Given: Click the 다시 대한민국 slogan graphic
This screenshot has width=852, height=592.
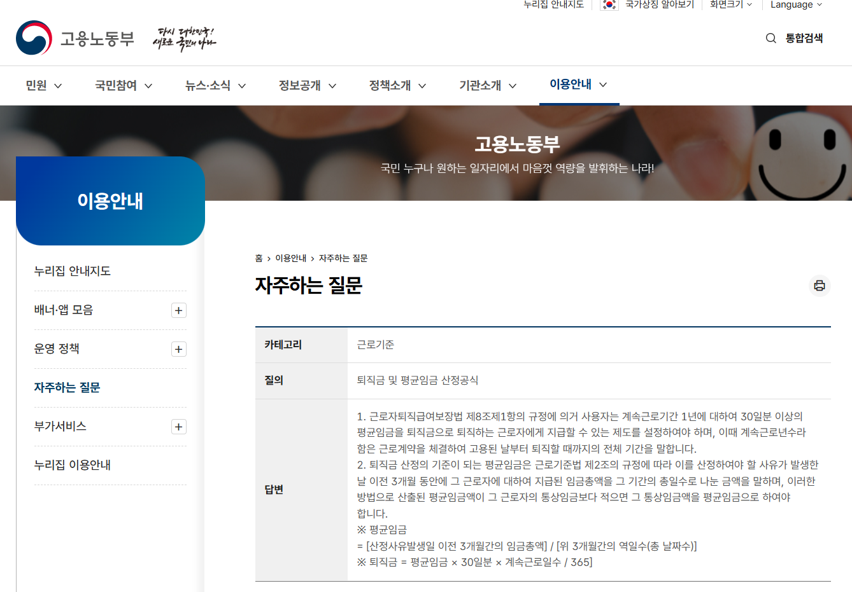Looking at the screenshot, I should (184, 36).
